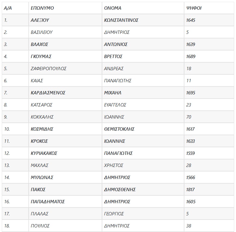This screenshot has height=232, width=236.
Task: Click the surname ΠΑΠΑΔΗΜΑΤΟΣ
Action: [x=48, y=202]
